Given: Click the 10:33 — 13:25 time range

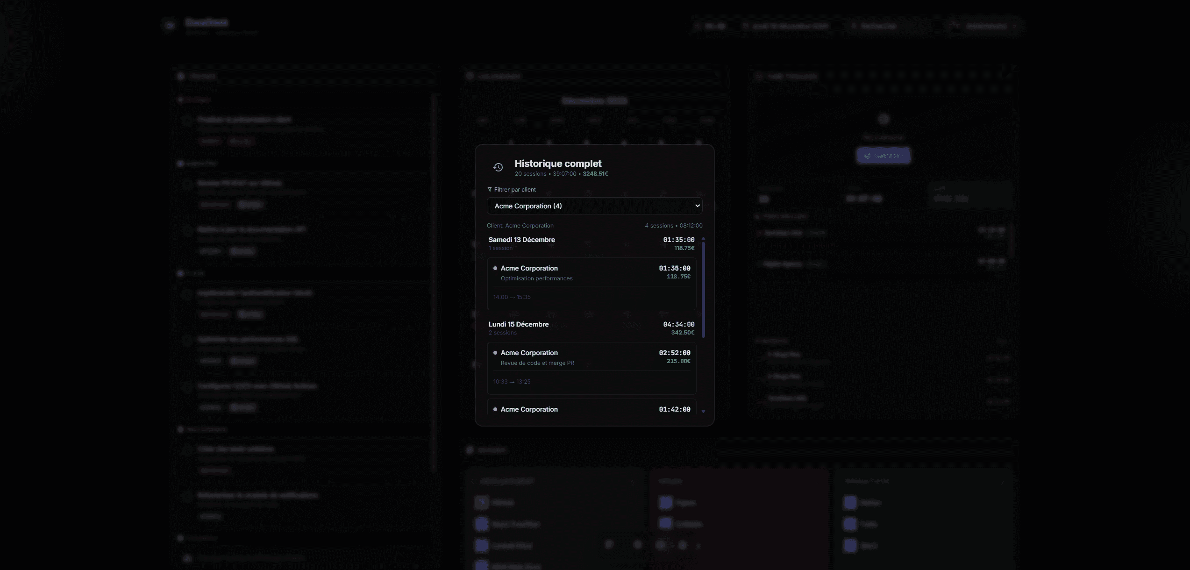Looking at the screenshot, I should [512, 382].
